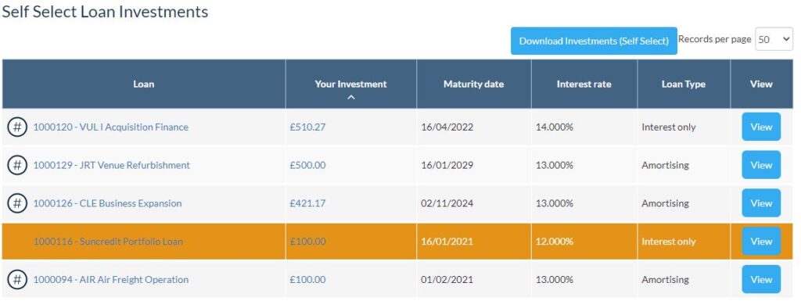Screen dimensions: 801x301
Task: Click the sort arrow under Your Investment
Action: (x=351, y=98)
